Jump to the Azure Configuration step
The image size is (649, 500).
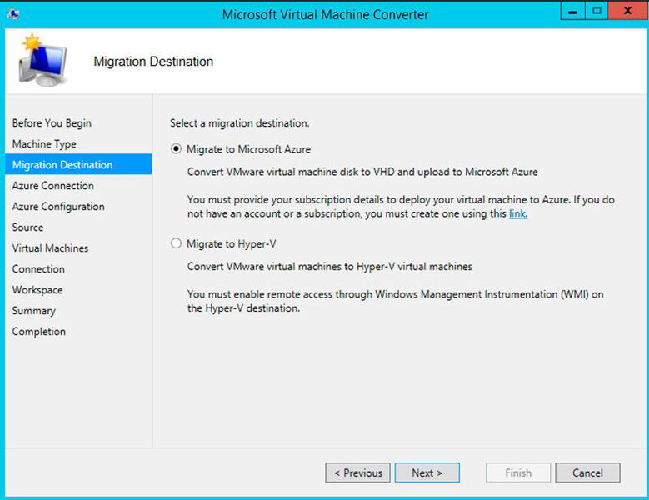tap(58, 207)
